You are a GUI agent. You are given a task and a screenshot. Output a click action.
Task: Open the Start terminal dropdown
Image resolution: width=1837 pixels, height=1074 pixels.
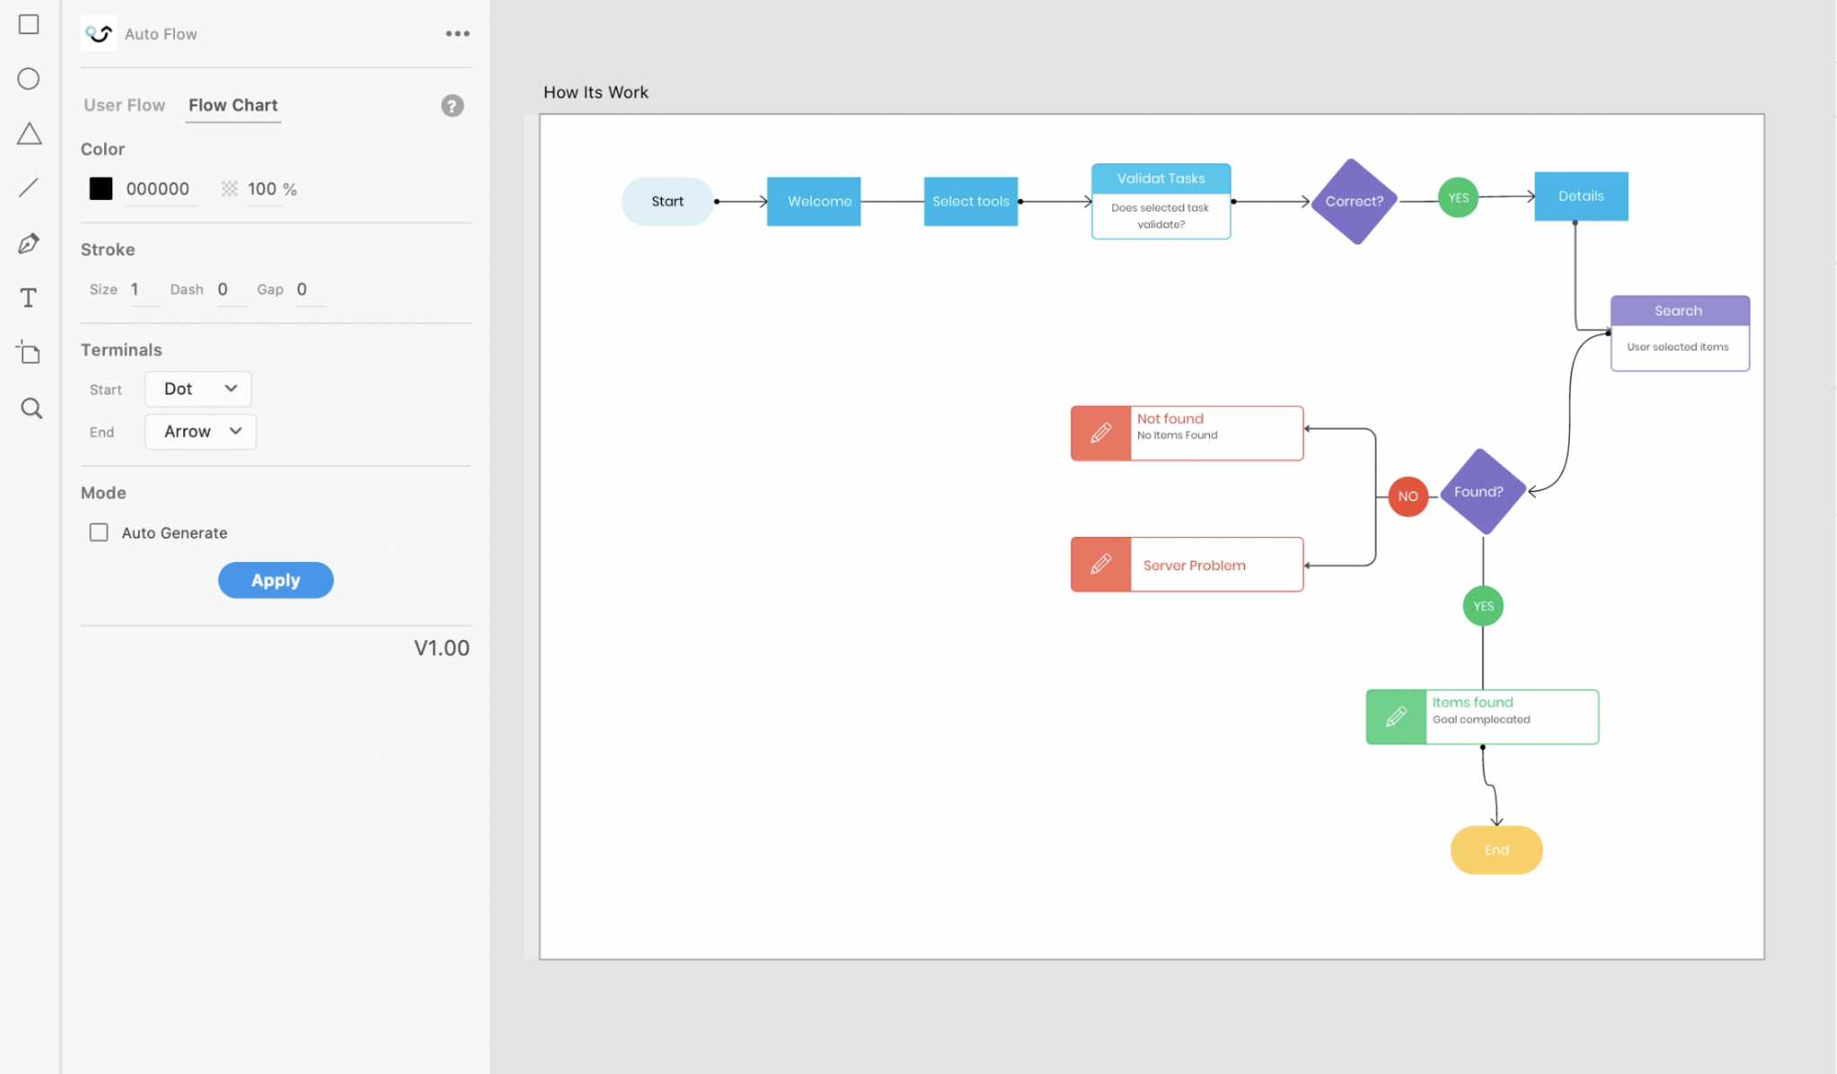198,389
